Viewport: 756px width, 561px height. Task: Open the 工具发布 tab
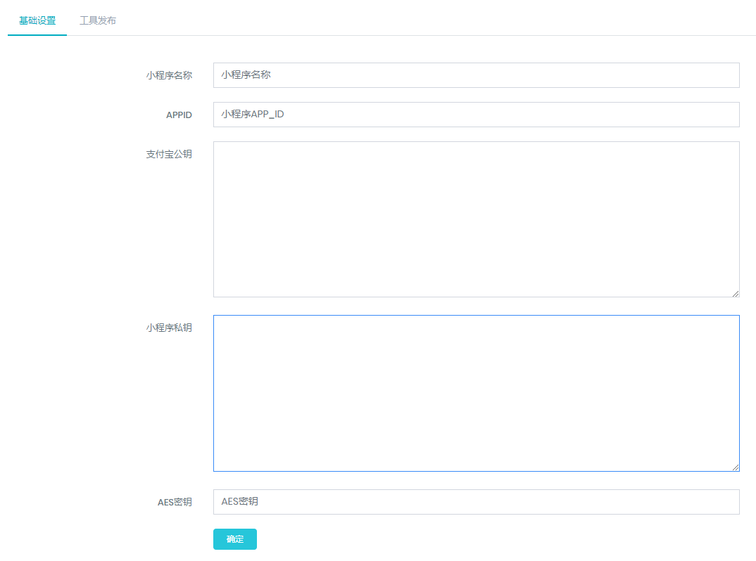98,20
